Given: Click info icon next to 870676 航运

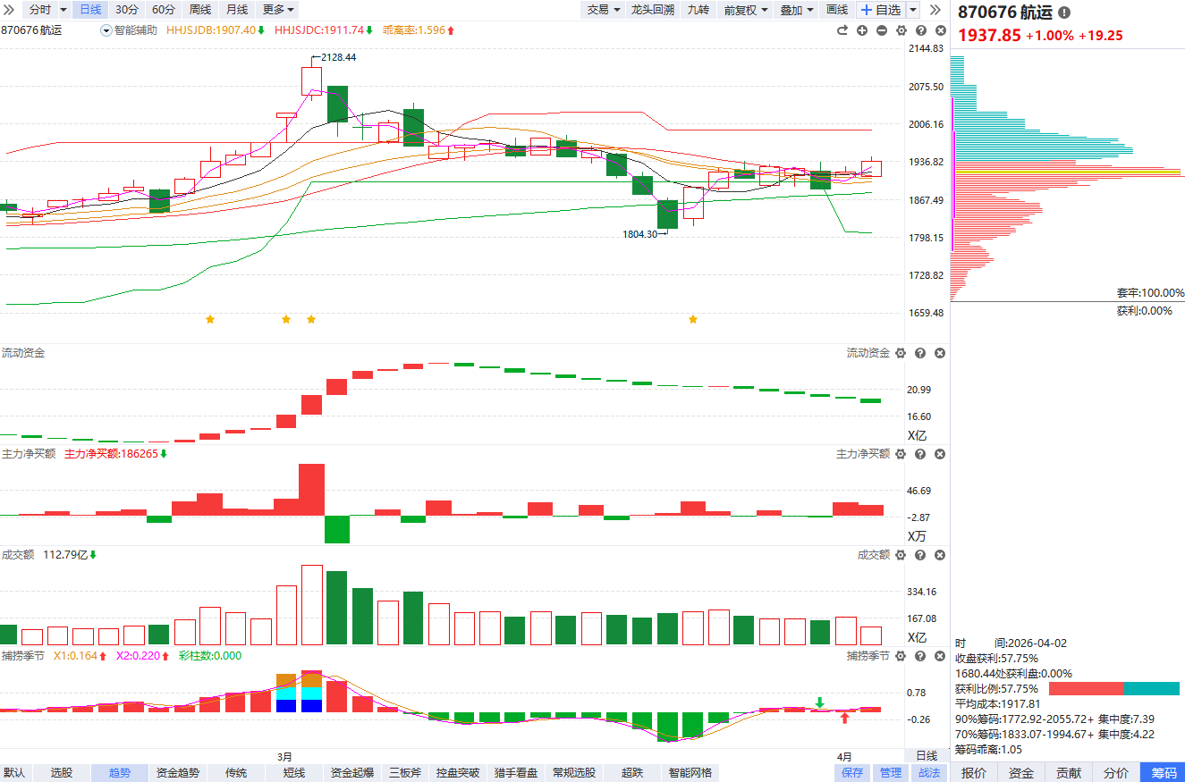Looking at the screenshot, I should (1063, 13).
